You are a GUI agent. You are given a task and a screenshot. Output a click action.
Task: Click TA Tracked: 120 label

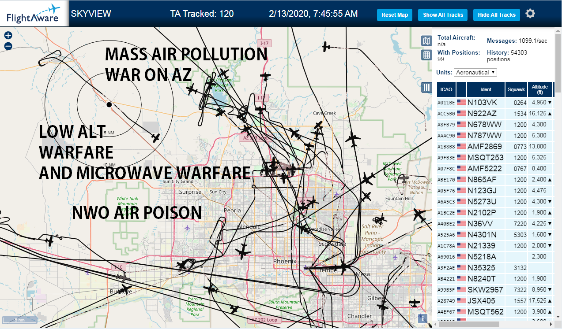(x=202, y=14)
